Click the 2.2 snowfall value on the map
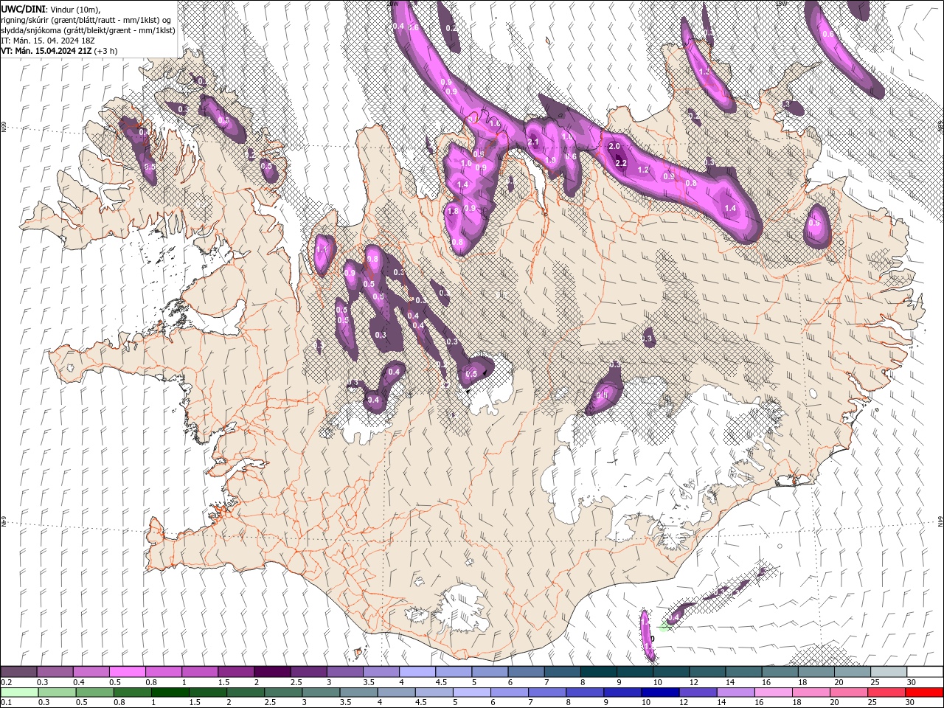 (621, 163)
